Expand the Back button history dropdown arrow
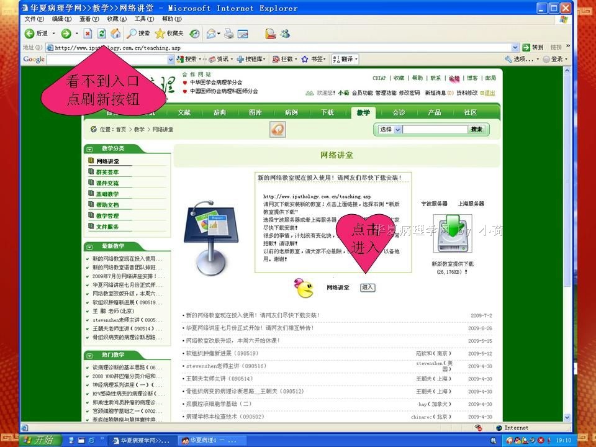Image resolution: width=596 pixels, height=447 pixels. click(53, 34)
